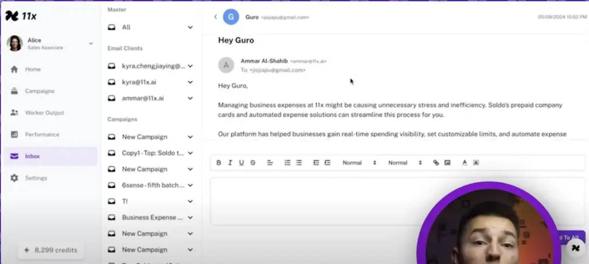Select Inbox in the sidebar

[x=50, y=156]
